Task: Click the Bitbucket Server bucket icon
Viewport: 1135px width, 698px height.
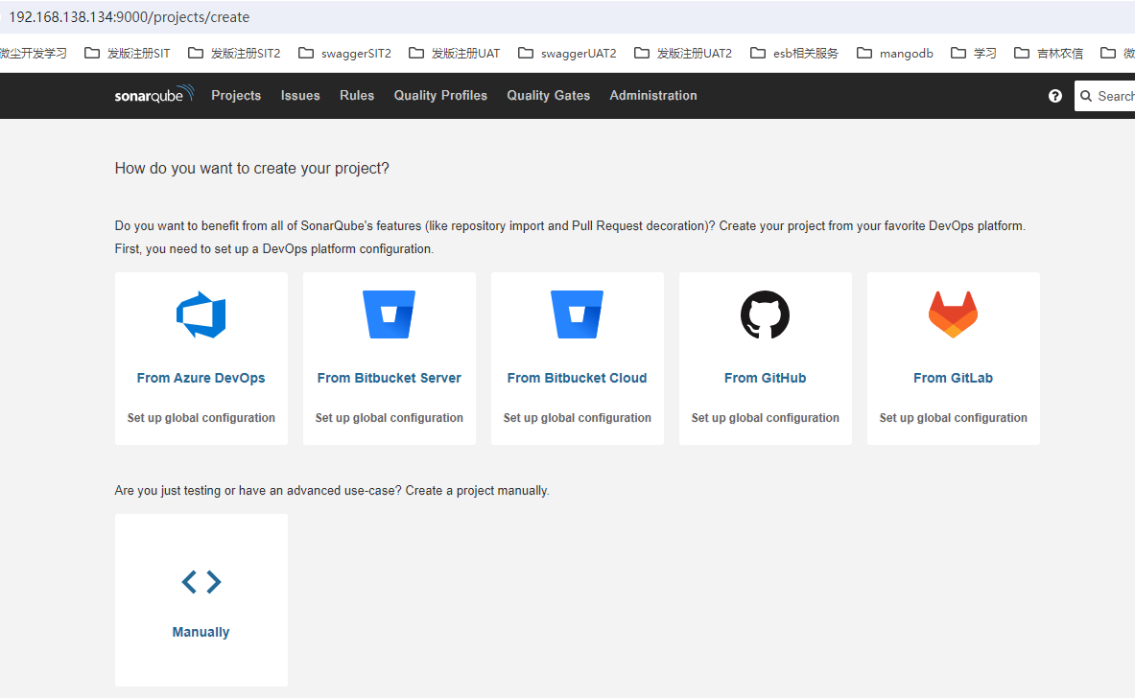Action: click(x=389, y=314)
